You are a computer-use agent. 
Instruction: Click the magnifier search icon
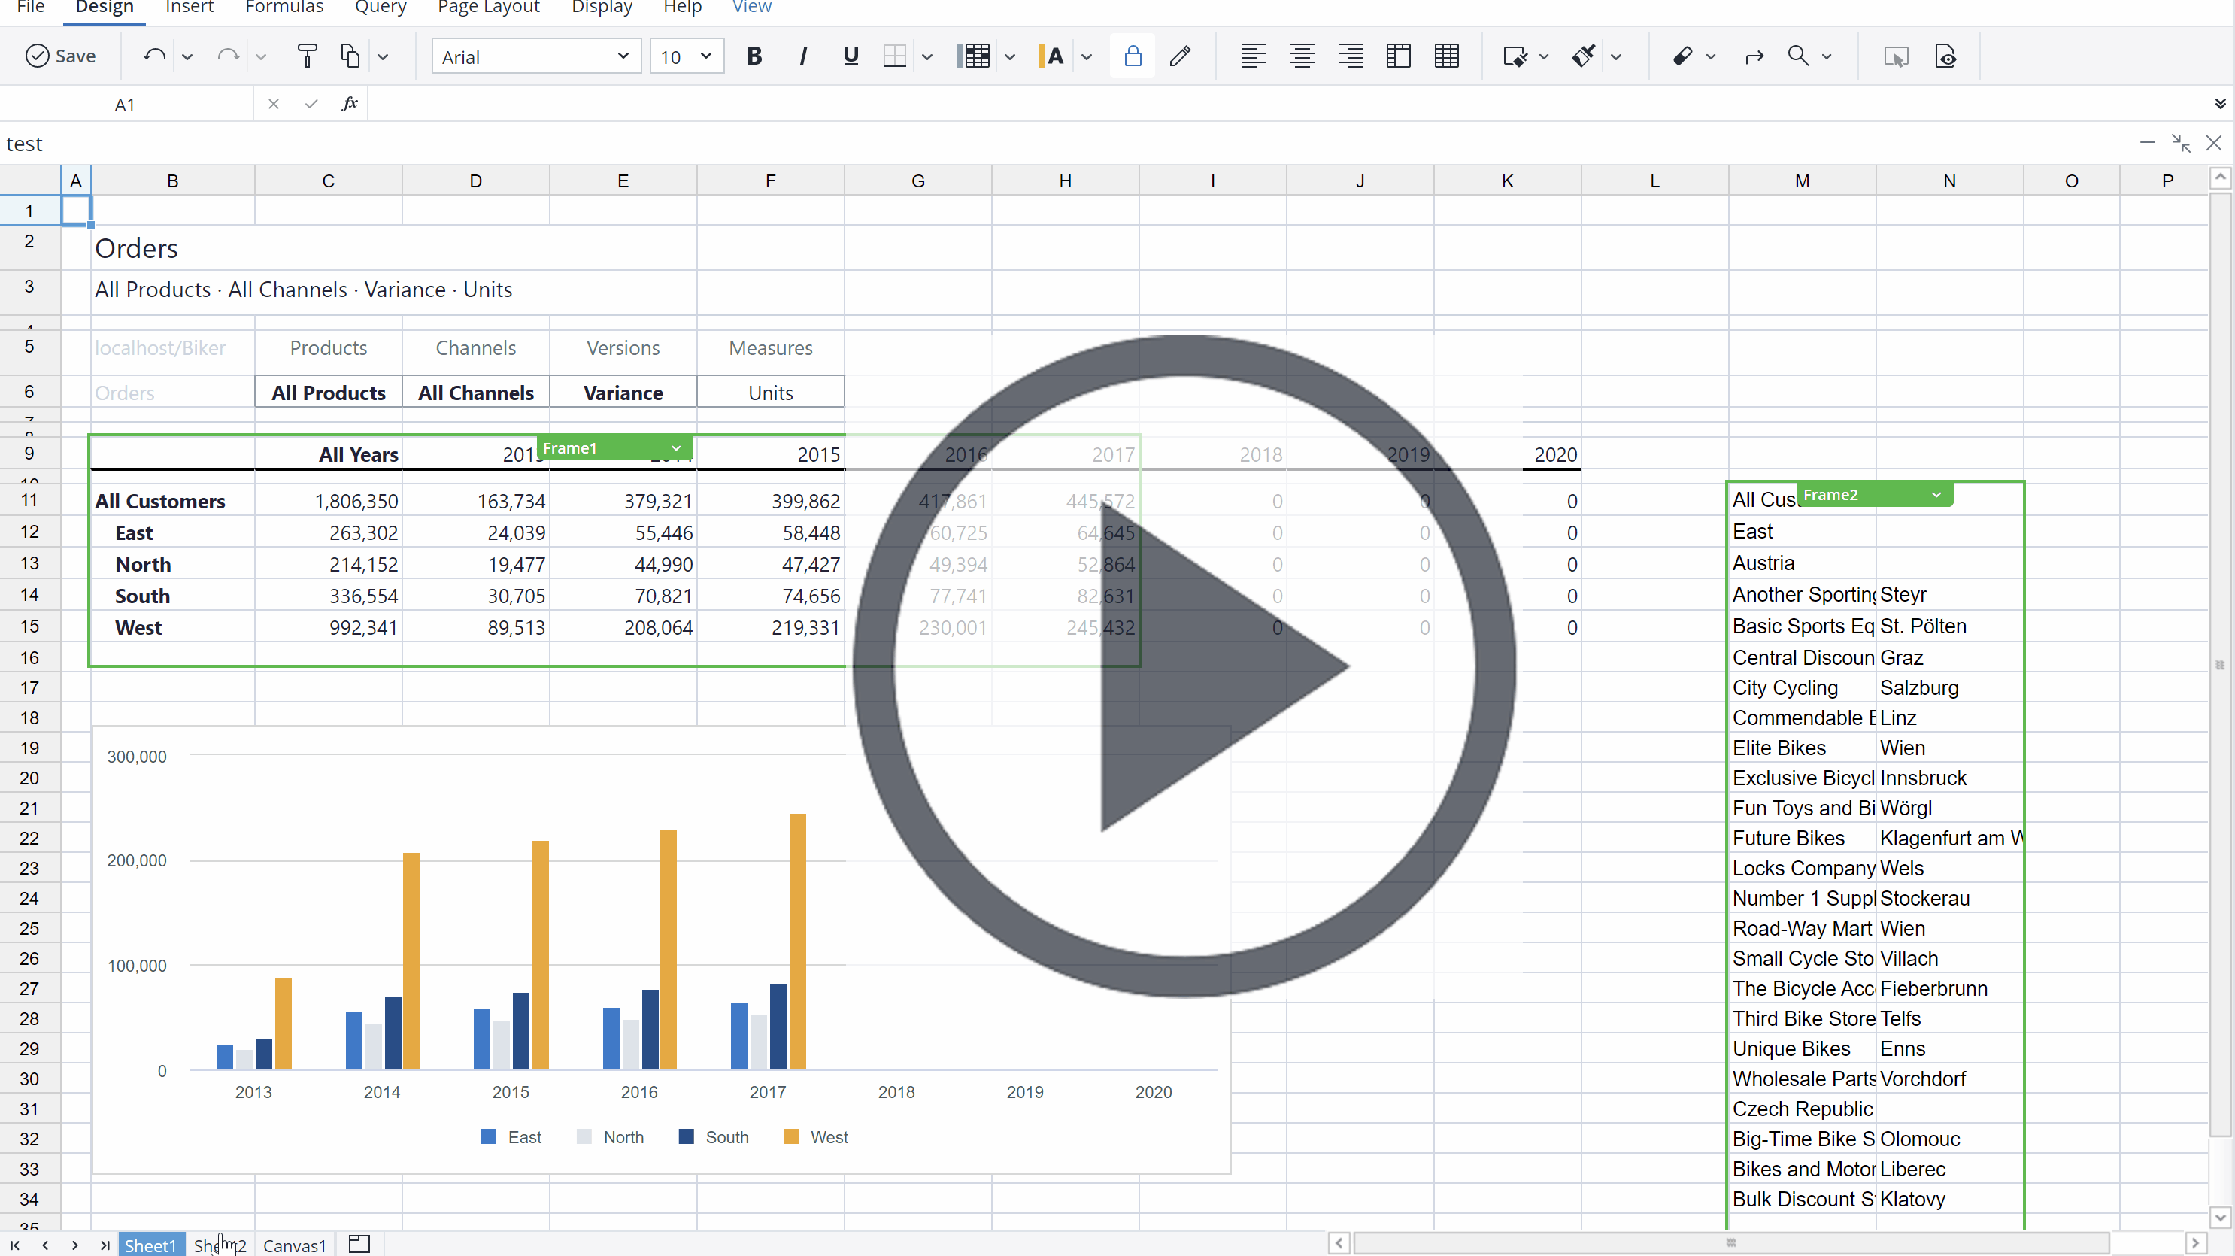(x=1798, y=56)
